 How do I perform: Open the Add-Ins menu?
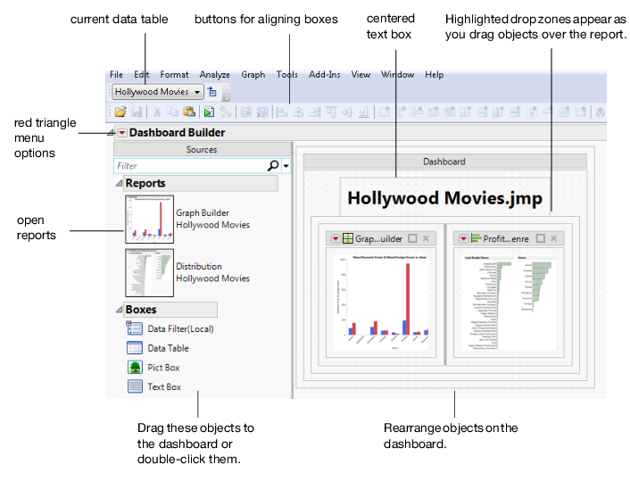(323, 75)
